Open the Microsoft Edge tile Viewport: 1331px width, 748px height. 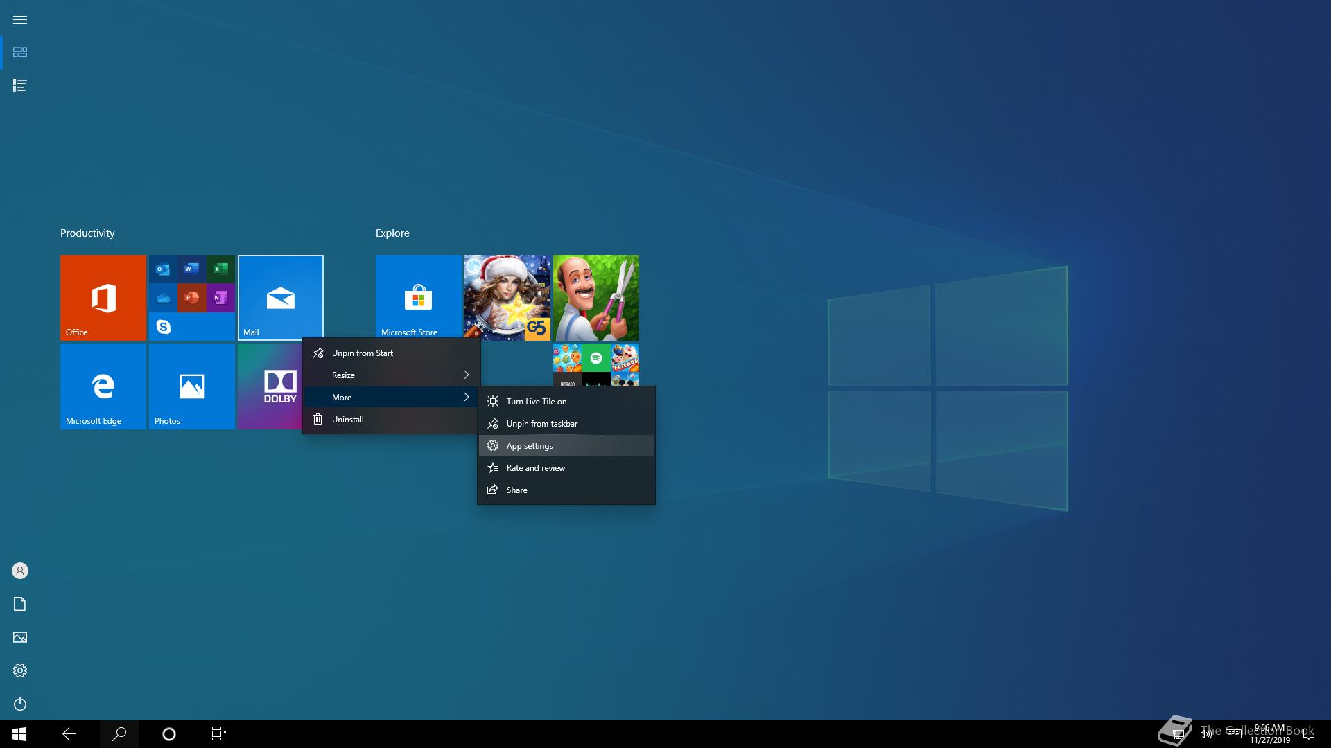click(103, 386)
